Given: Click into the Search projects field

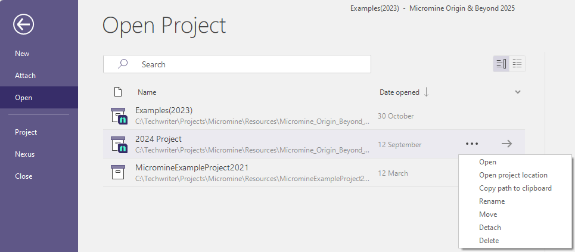Looking at the screenshot, I should click(x=237, y=64).
